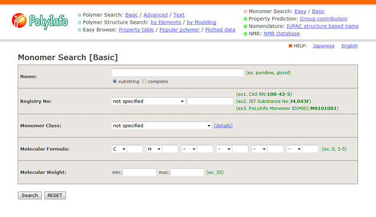Select the complete radio button
The image size is (376, 217).
pos(144,81)
